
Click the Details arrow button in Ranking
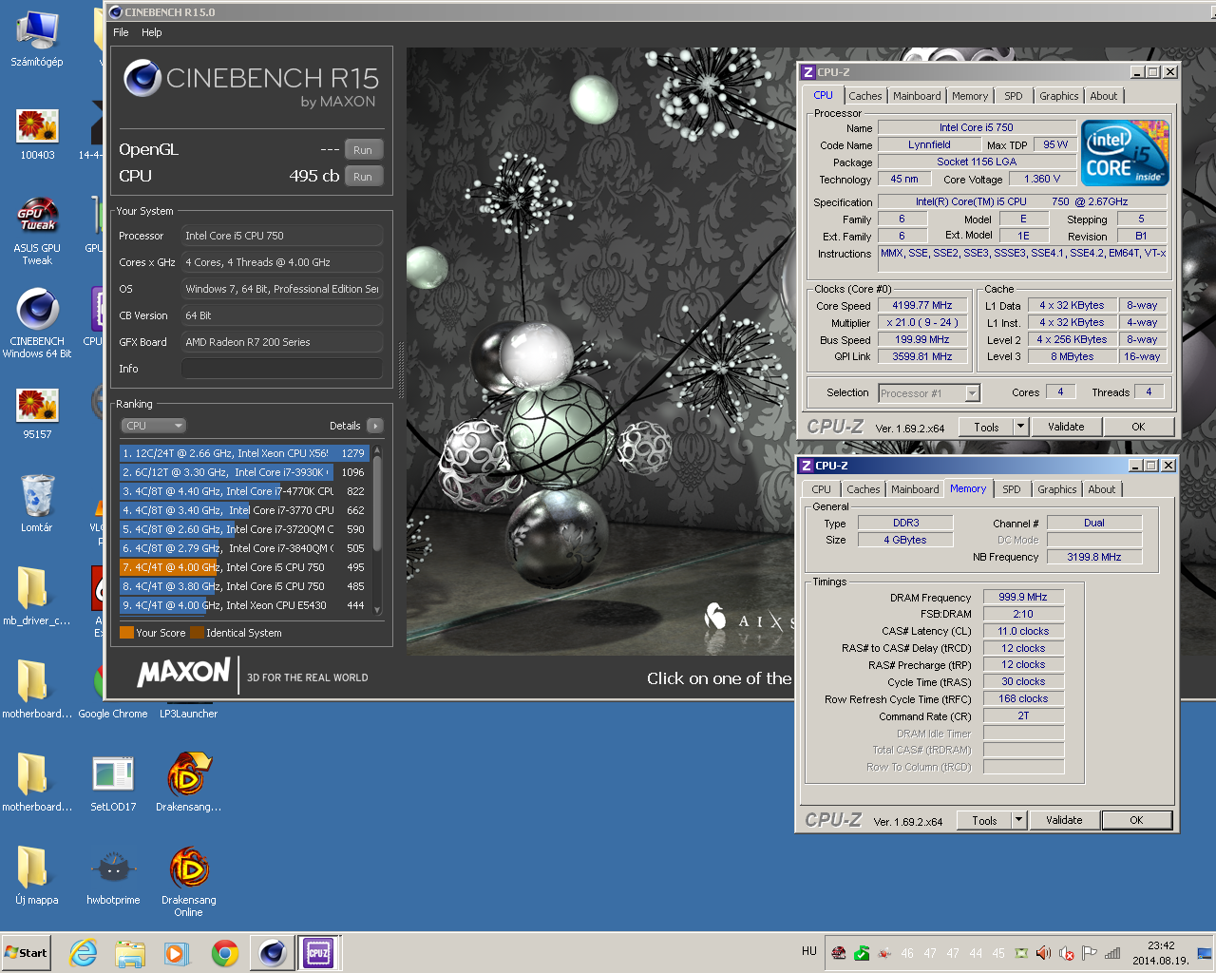click(x=375, y=426)
